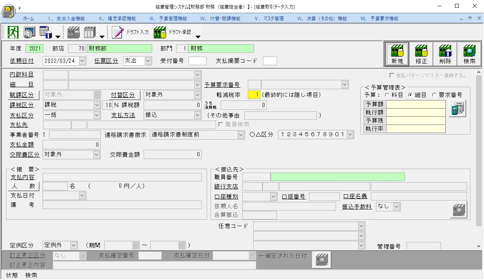Check the 職員検索 checkbox
The image size is (484, 280).
[221, 124]
